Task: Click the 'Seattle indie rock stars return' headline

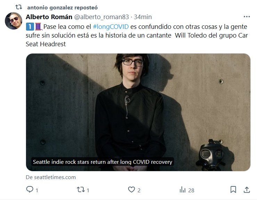Action: (102, 162)
